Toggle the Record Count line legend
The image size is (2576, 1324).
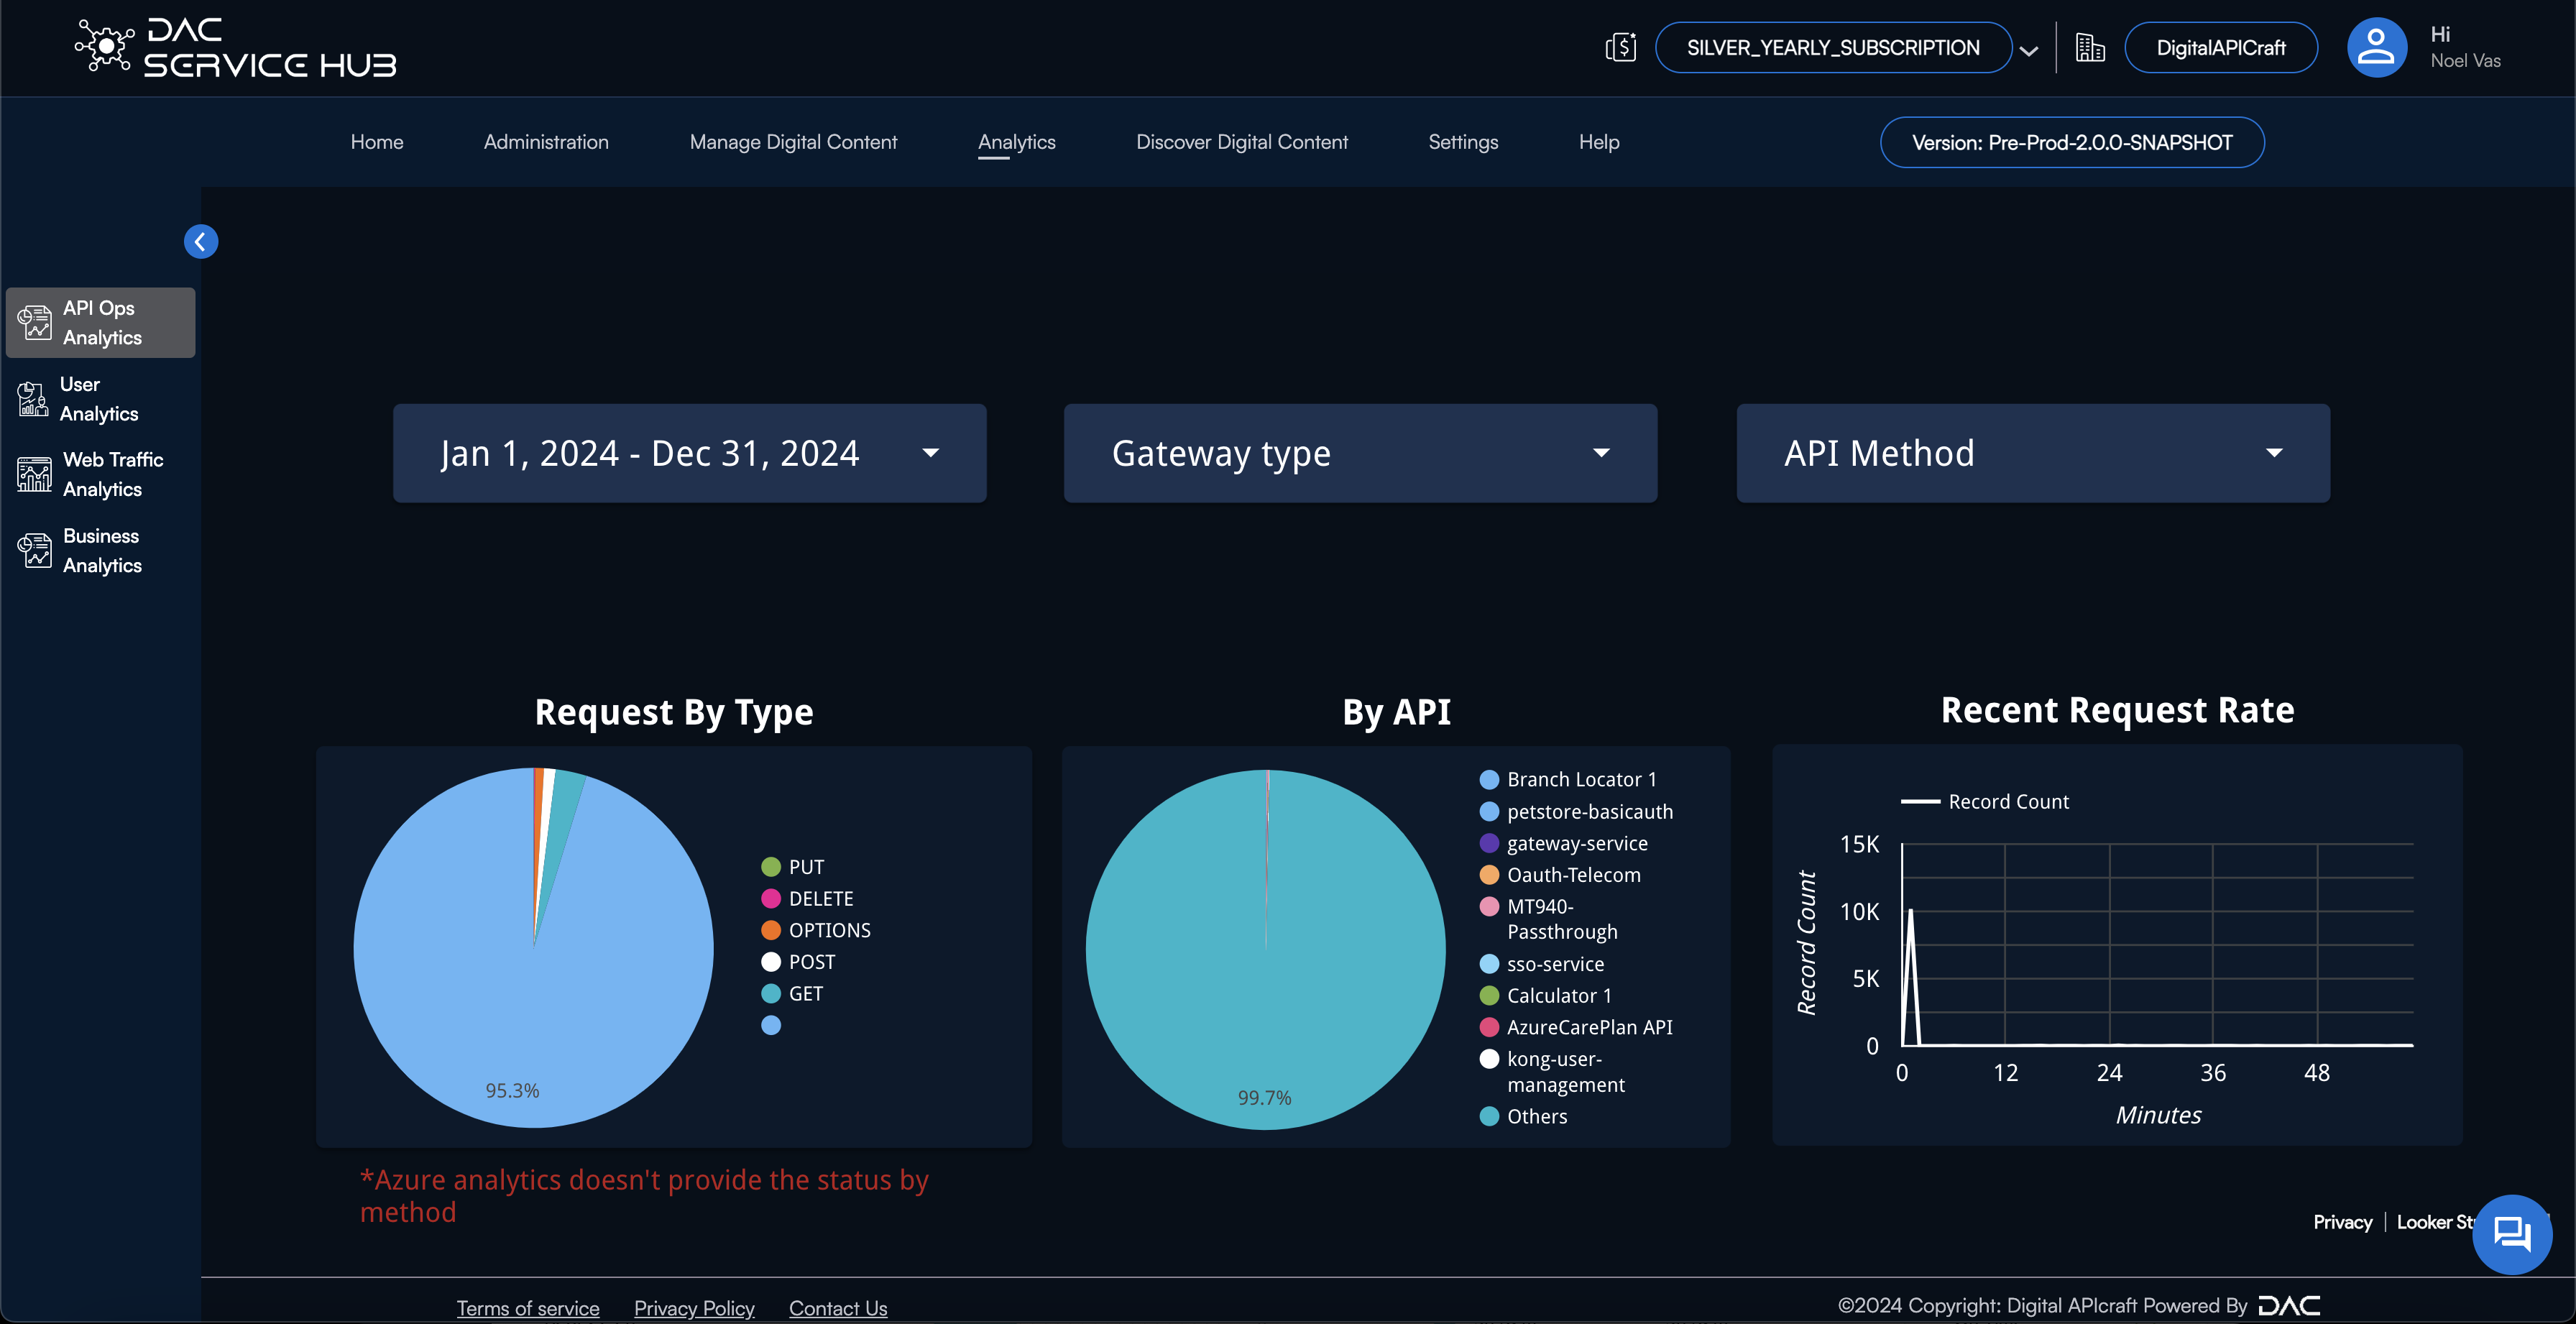pos(1985,802)
